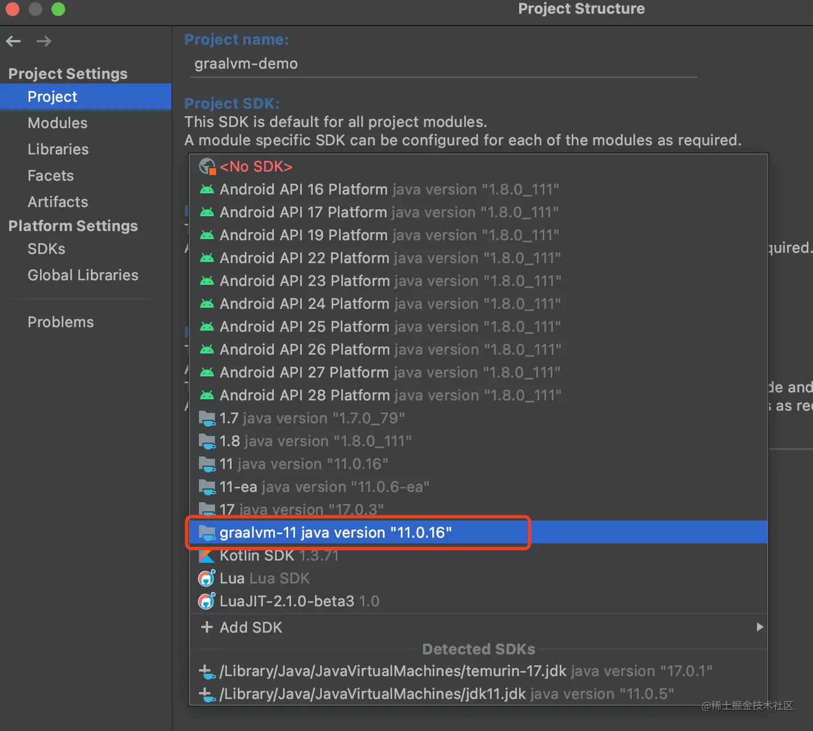813x731 pixels.
Task: Open the Project settings page
Action: (x=86, y=97)
